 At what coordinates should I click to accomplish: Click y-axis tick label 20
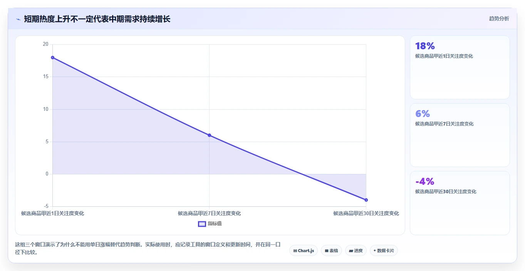coord(45,44)
